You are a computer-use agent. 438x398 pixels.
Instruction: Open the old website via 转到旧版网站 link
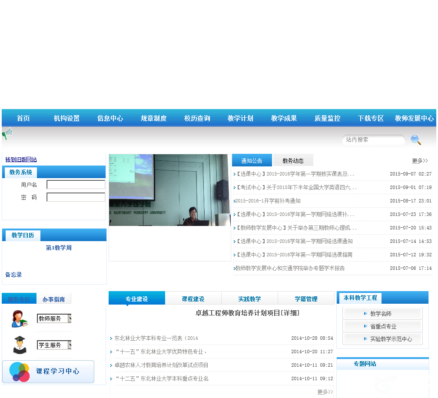pos(20,159)
